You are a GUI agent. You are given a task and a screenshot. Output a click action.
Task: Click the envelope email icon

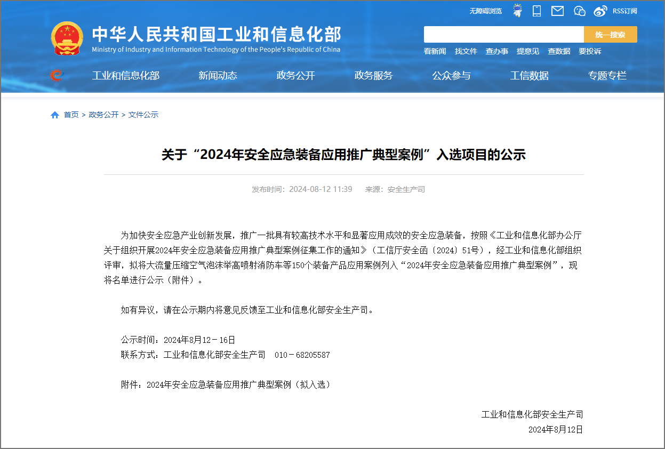pos(557,11)
